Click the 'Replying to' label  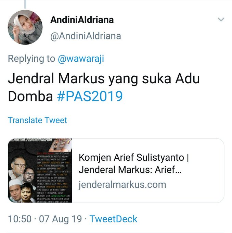31,59
